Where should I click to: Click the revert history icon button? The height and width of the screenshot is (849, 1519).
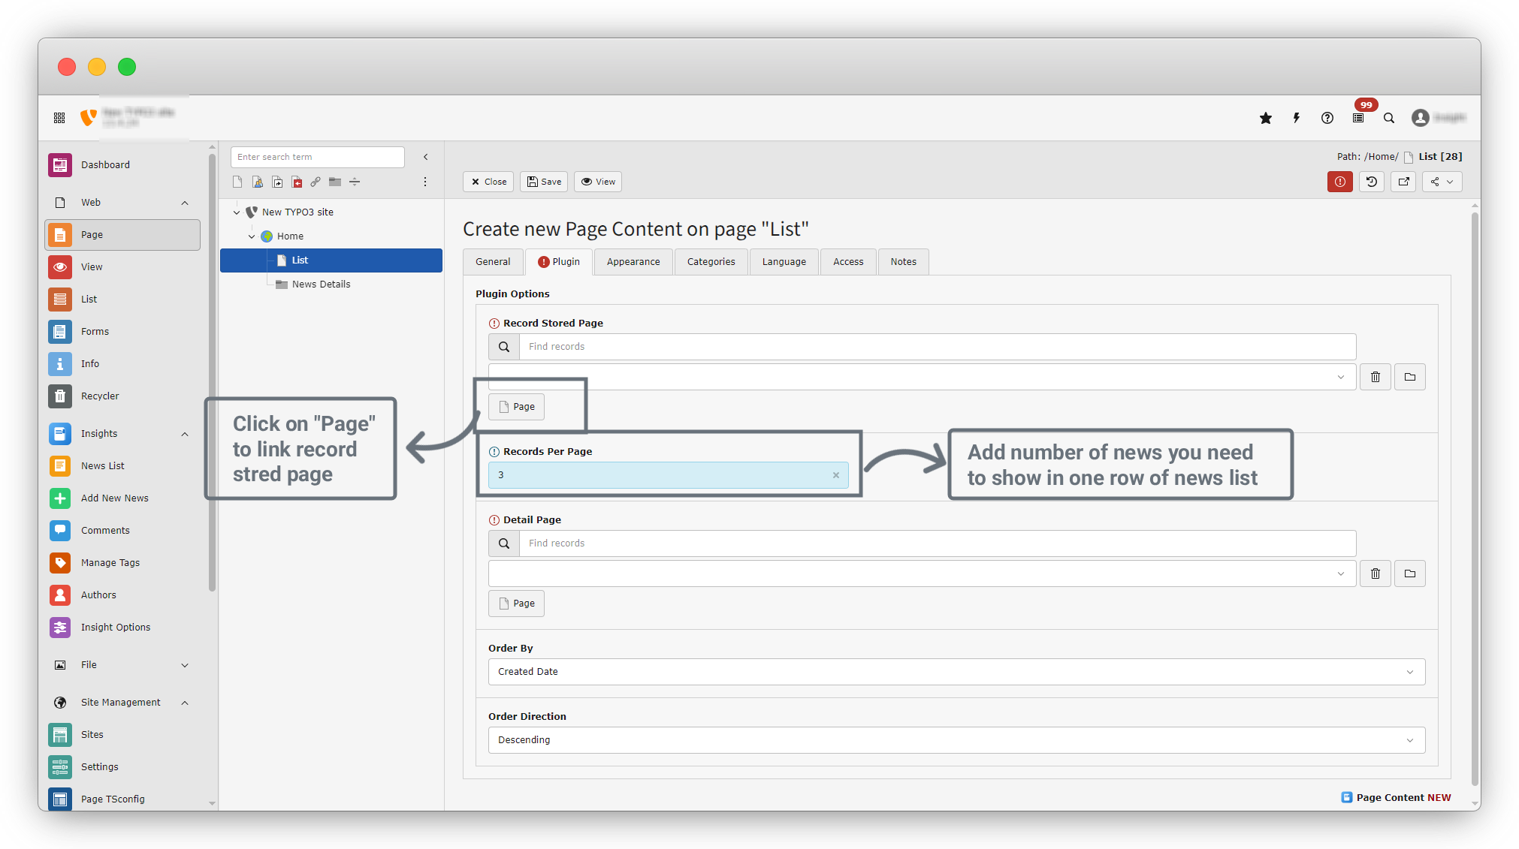click(1372, 182)
